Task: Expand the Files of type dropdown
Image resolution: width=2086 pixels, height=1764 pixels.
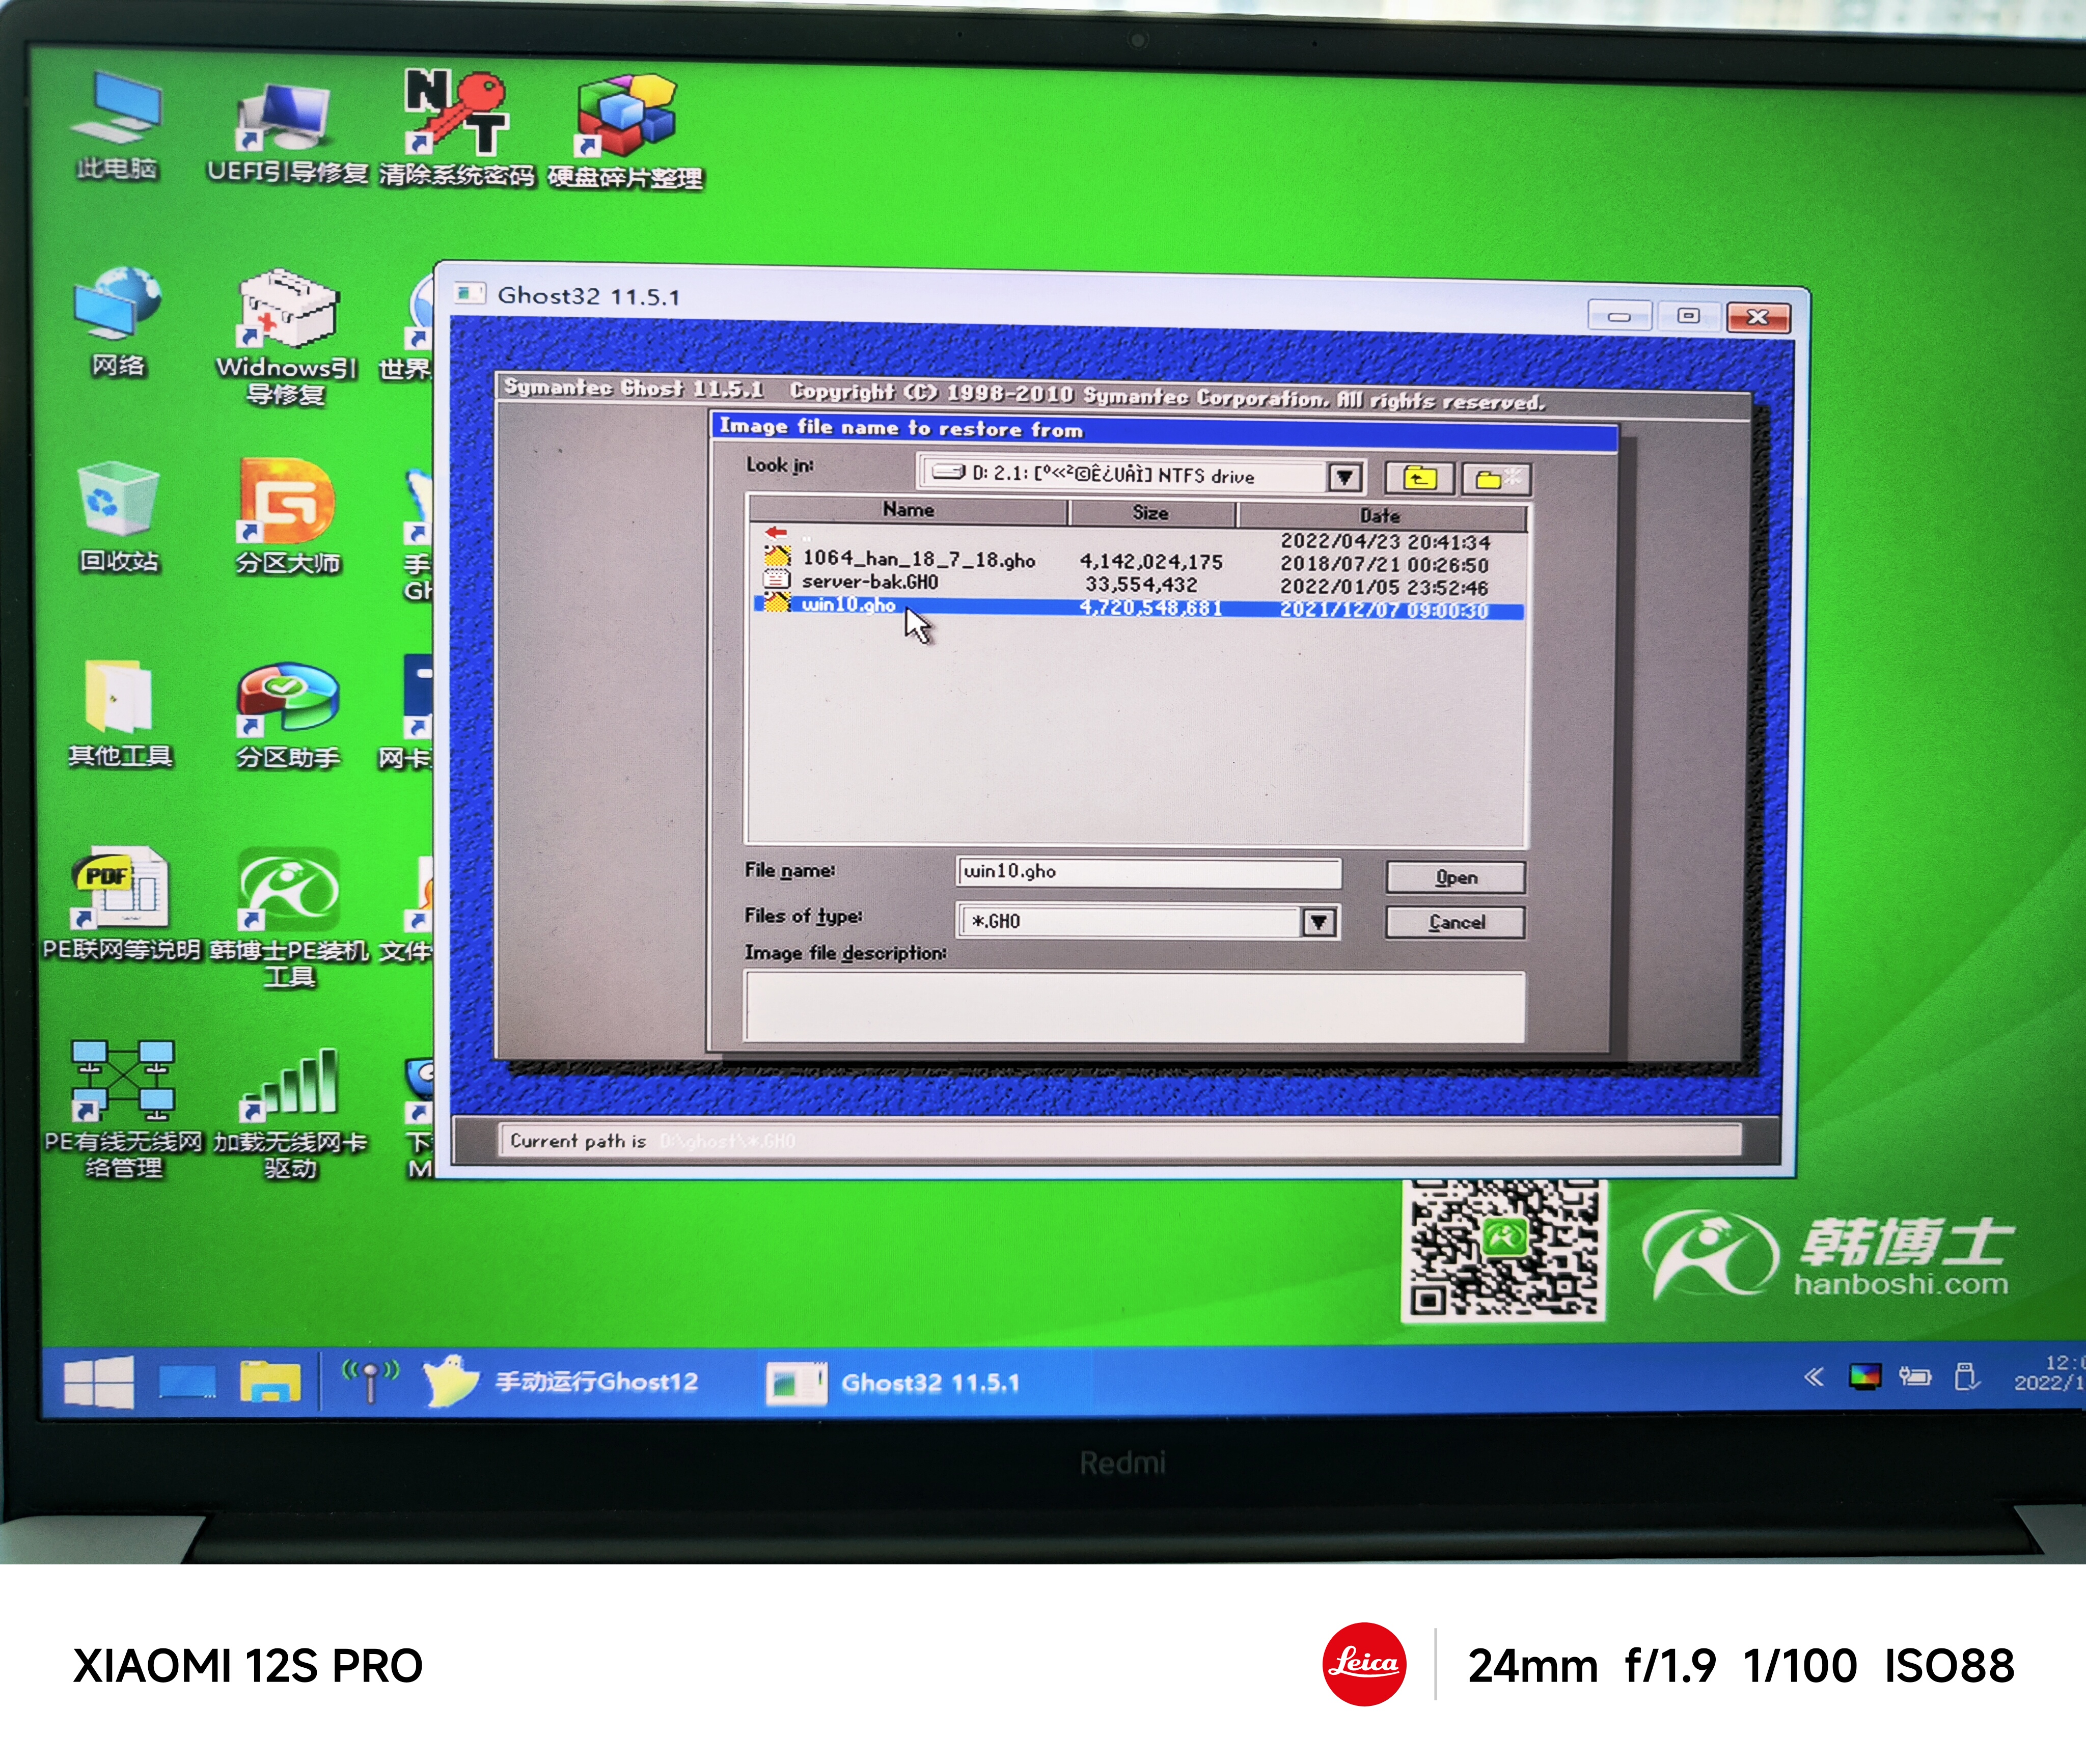Action: click(x=1318, y=921)
